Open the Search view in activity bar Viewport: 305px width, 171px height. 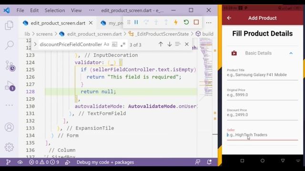[x=9, y=45]
